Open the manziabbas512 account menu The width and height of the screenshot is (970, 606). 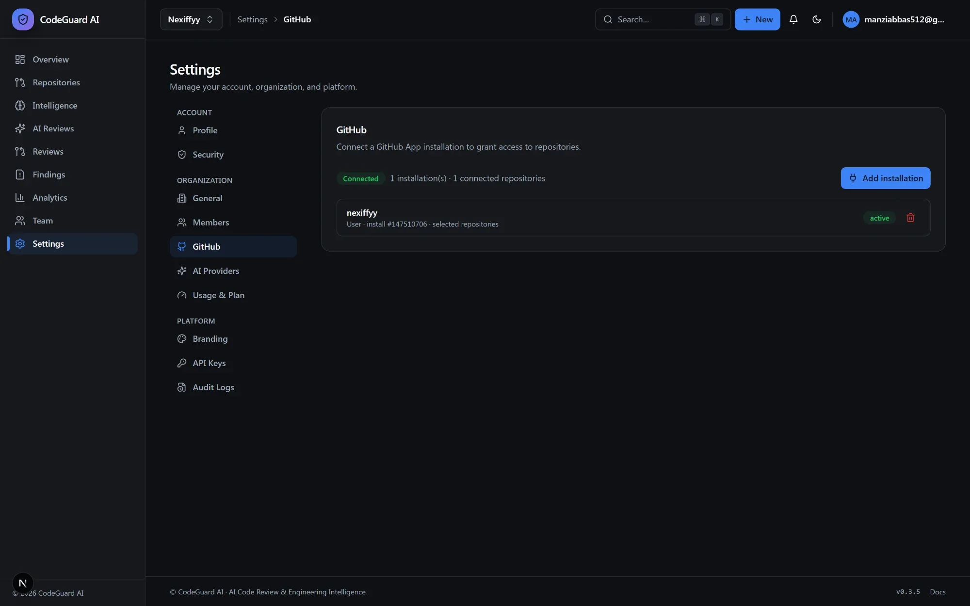point(894,19)
